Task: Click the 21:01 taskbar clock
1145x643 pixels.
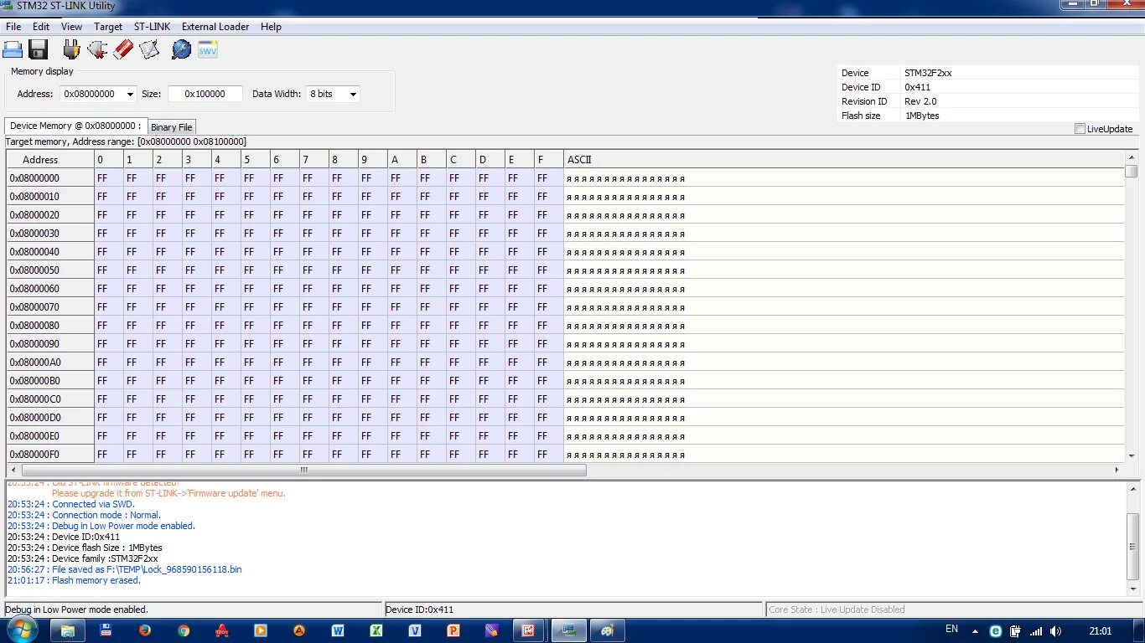Action: (x=1101, y=631)
